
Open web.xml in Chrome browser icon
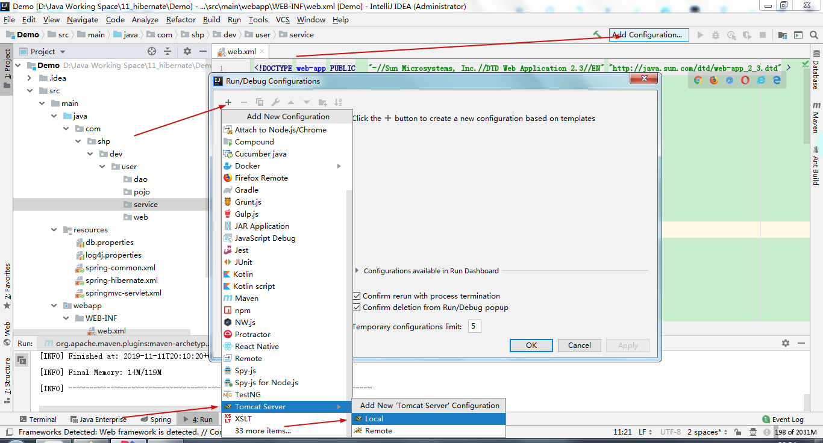pyautogui.click(x=698, y=79)
